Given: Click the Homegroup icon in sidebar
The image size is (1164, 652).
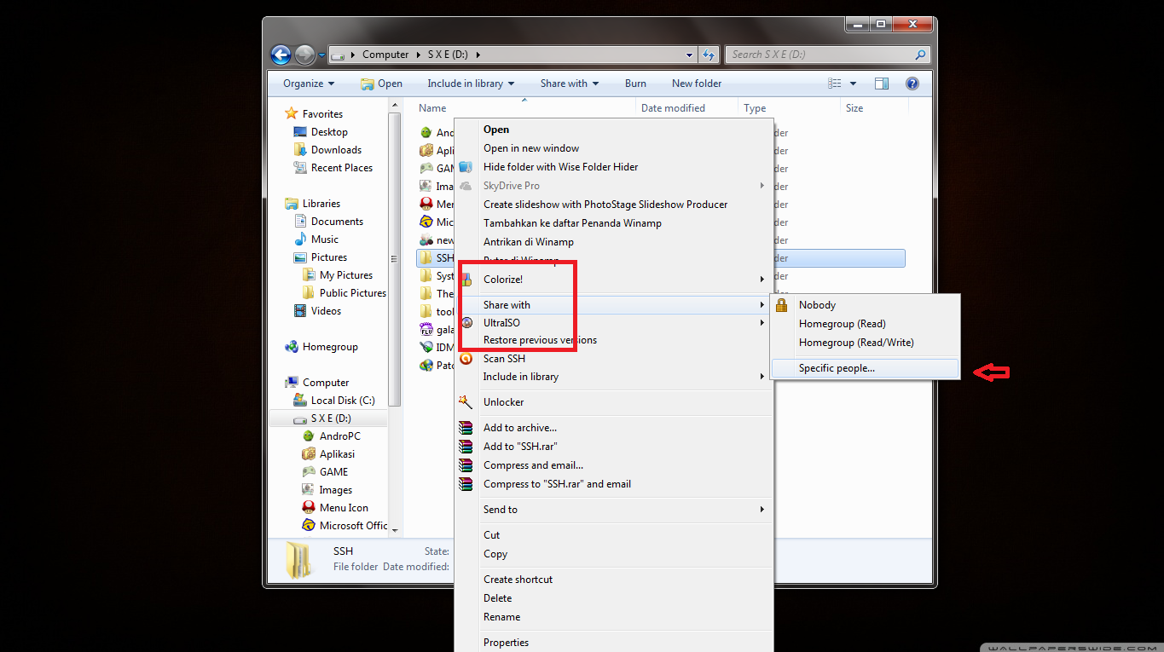Looking at the screenshot, I should pyautogui.click(x=292, y=347).
